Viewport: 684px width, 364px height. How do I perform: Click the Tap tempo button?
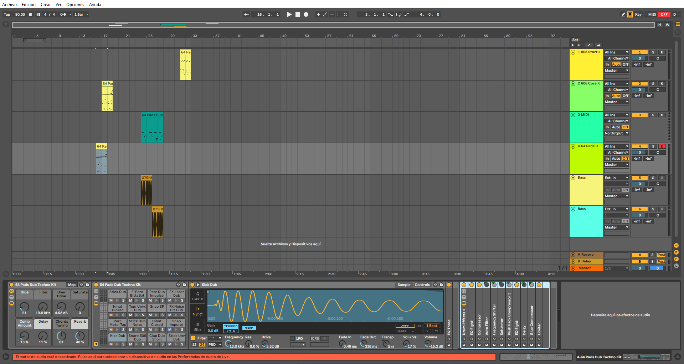[x=6, y=14]
